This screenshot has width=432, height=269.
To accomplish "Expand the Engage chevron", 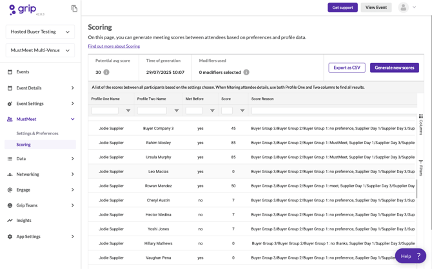I will [x=73, y=190].
